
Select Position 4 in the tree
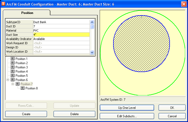pyautogui.click(x=22, y=72)
